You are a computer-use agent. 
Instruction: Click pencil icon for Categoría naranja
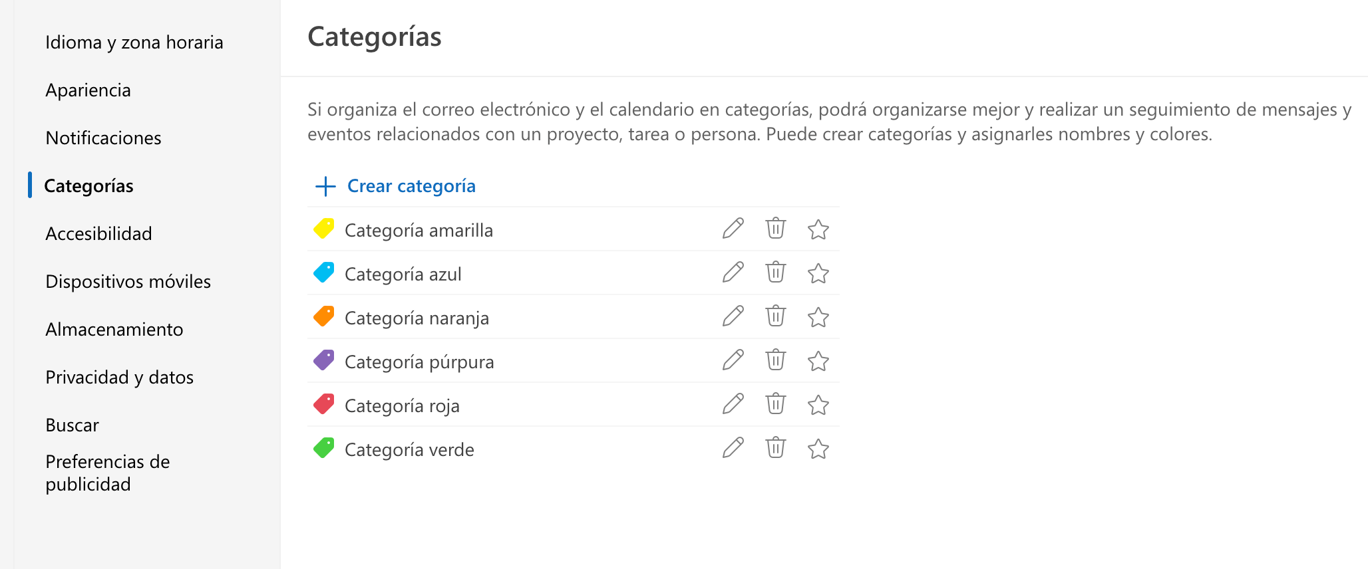coord(733,316)
